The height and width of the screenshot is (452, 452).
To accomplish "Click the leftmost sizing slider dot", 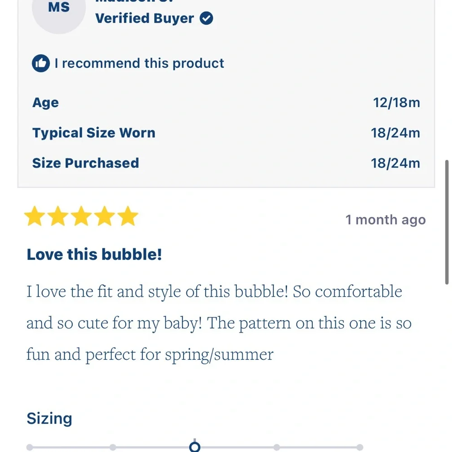I will (29, 447).
